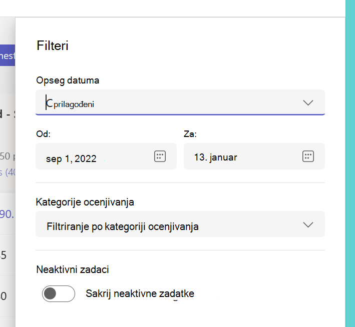Viewport: 355px width, 327px height.
Task: Click the Filteri heading
Action: pos(52,45)
